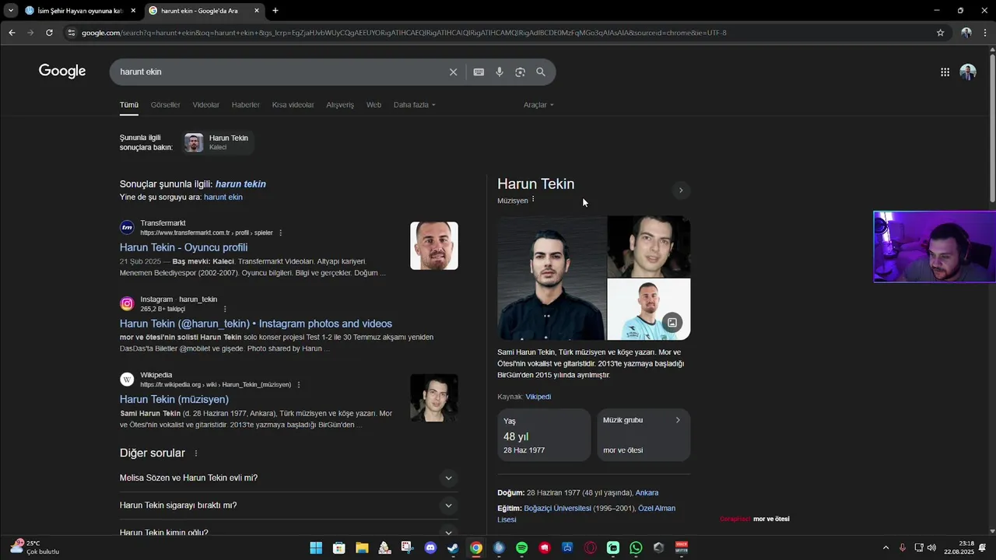Switch to the Kısa videolar tab
The height and width of the screenshot is (560, 996).
293,105
